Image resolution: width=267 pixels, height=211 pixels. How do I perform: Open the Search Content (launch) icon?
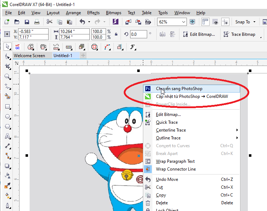pyautogui.click(x=116, y=22)
